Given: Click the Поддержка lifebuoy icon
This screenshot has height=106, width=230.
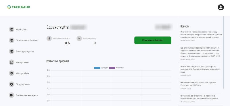Looking at the screenshot, I should click(11, 84).
